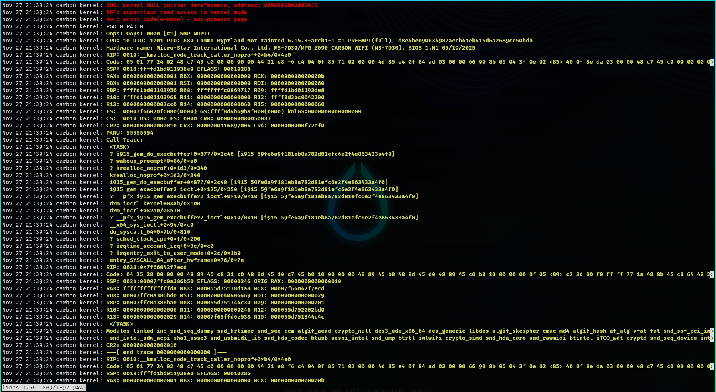
Task: Click the "CR3: 0000000116897006" value
Action: [x=215, y=126]
